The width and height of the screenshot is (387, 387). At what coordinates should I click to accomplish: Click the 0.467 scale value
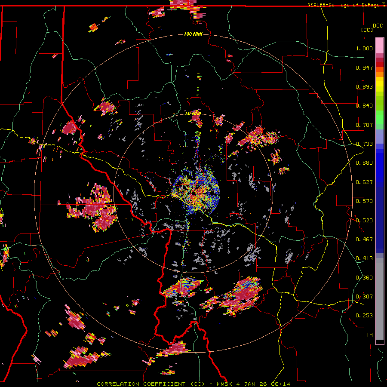pos(364,240)
